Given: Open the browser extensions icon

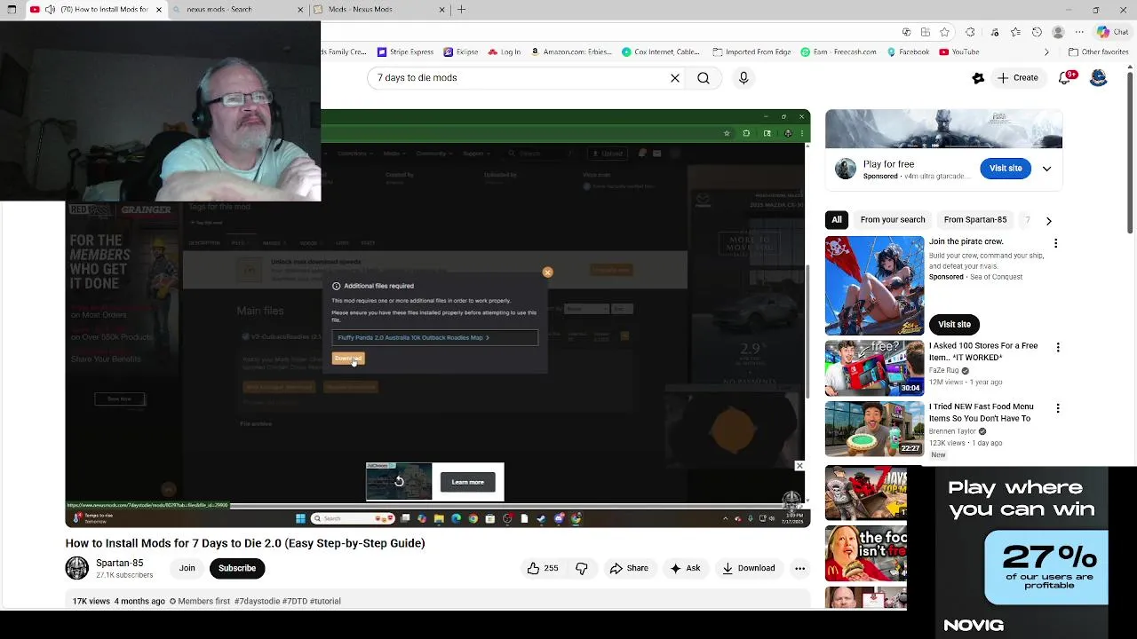Looking at the screenshot, I should coord(970,32).
